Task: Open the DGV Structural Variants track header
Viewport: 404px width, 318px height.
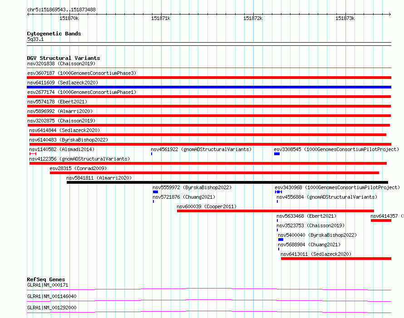Action: point(64,58)
